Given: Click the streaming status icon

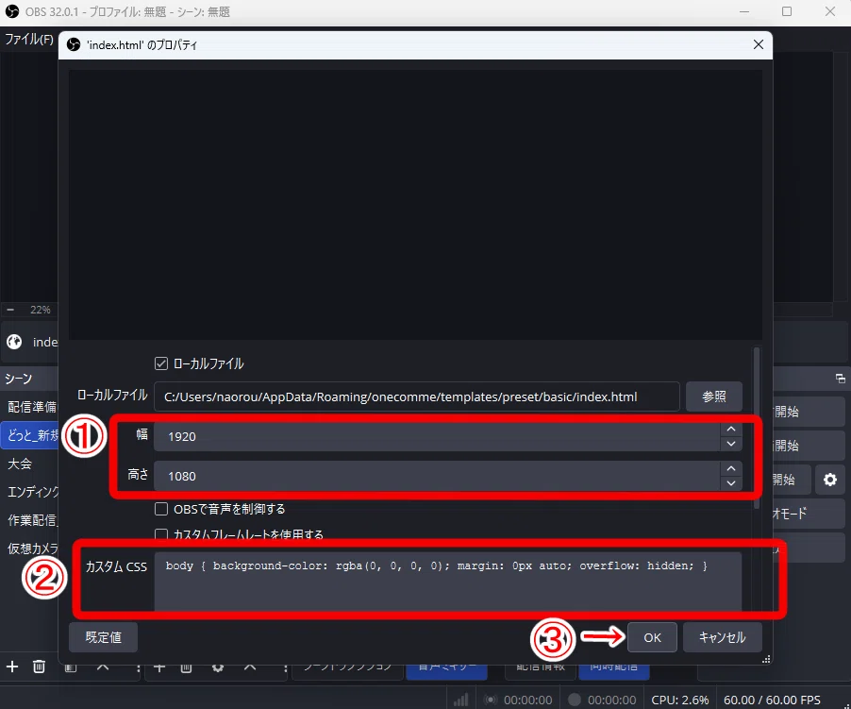Looking at the screenshot, I should (x=490, y=700).
